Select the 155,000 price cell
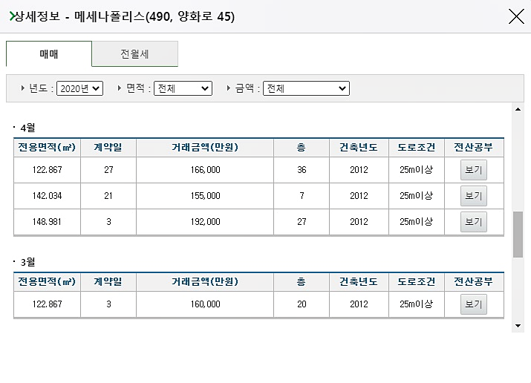Viewport: 531px width, 383px height. coord(205,196)
